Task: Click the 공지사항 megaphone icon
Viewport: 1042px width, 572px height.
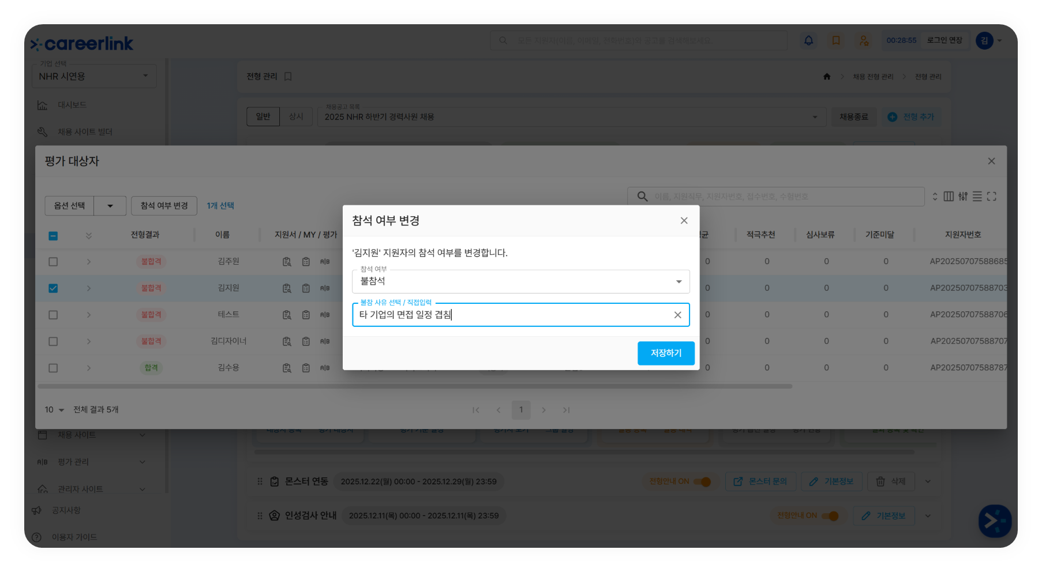Action: [37, 511]
